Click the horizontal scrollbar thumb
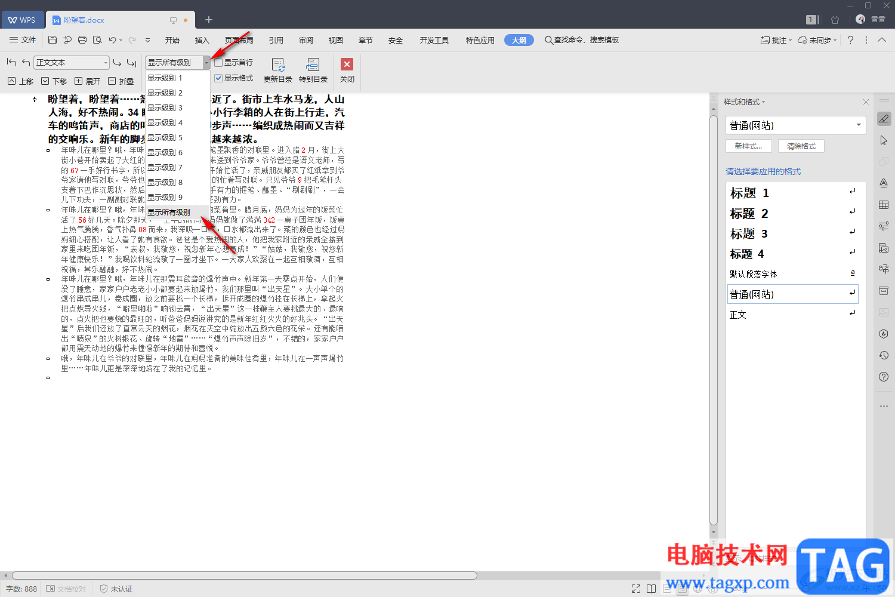Image resolution: width=895 pixels, height=597 pixels. click(245, 576)
